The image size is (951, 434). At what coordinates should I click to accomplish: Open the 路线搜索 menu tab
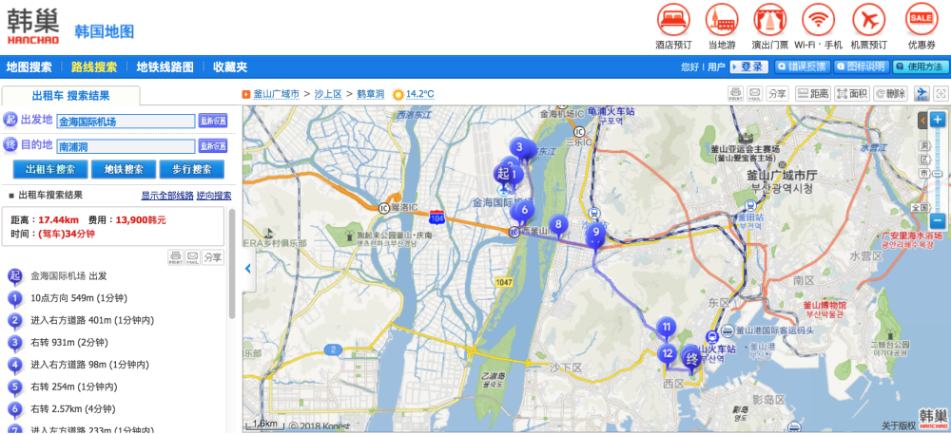(x=94, y=67)
